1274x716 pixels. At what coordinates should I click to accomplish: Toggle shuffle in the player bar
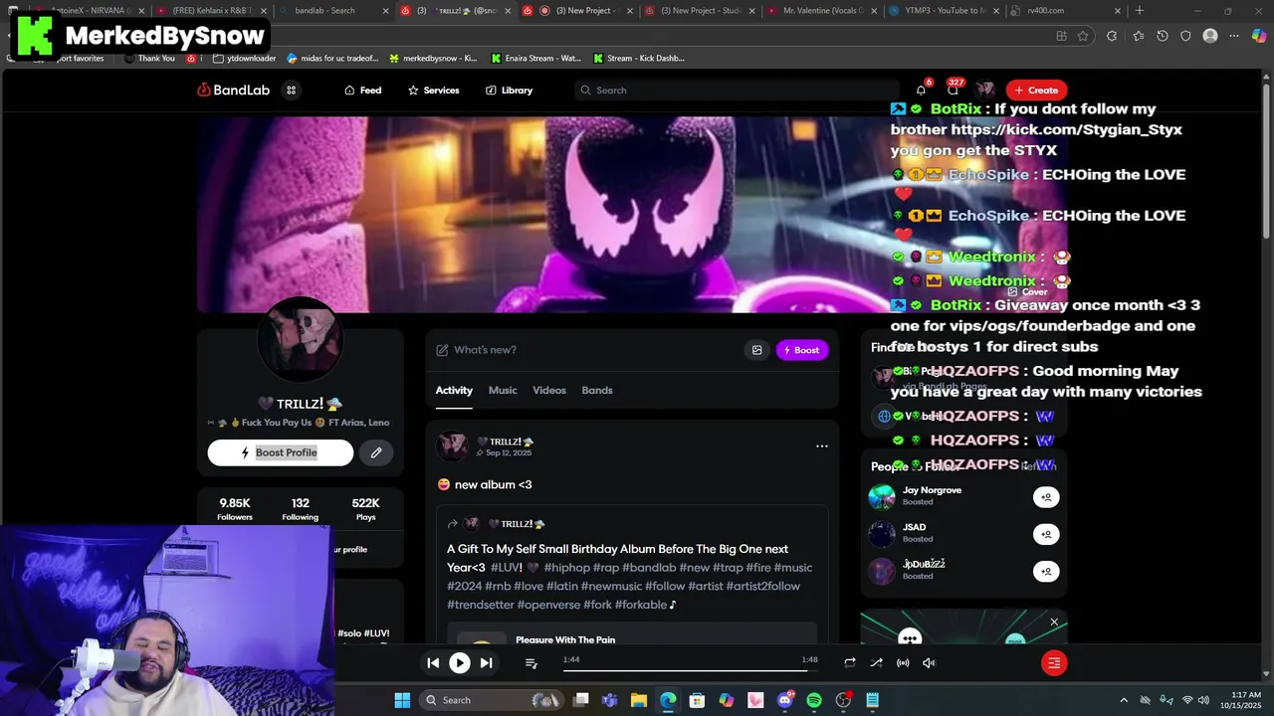pyautogui.click(x=876, y=663)
